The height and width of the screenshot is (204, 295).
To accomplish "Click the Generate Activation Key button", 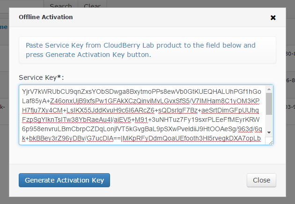I will (x=64, y=180).
